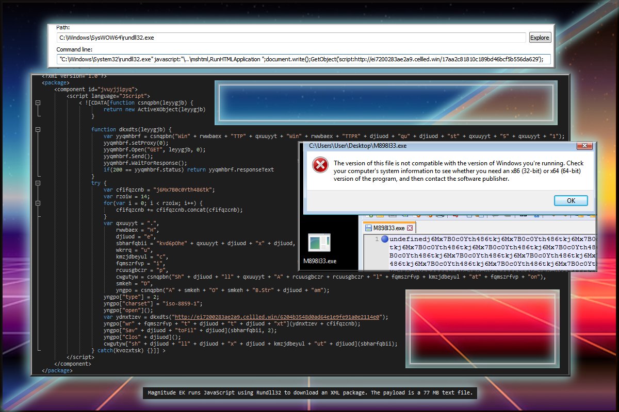619x412 pixels.
Task: Close the M898I33.exe tab with red X
Action: point(410,228)
